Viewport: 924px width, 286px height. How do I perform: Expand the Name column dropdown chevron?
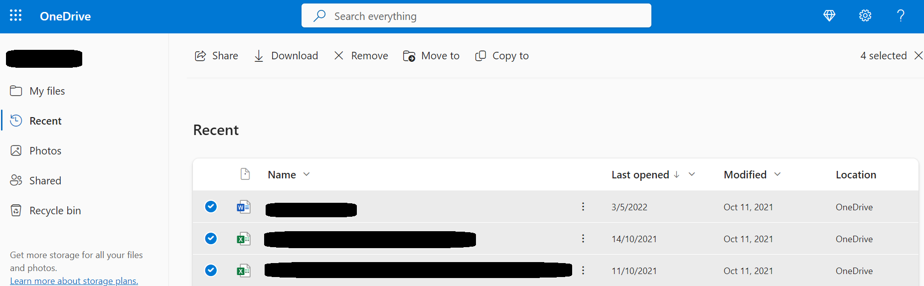307,174
